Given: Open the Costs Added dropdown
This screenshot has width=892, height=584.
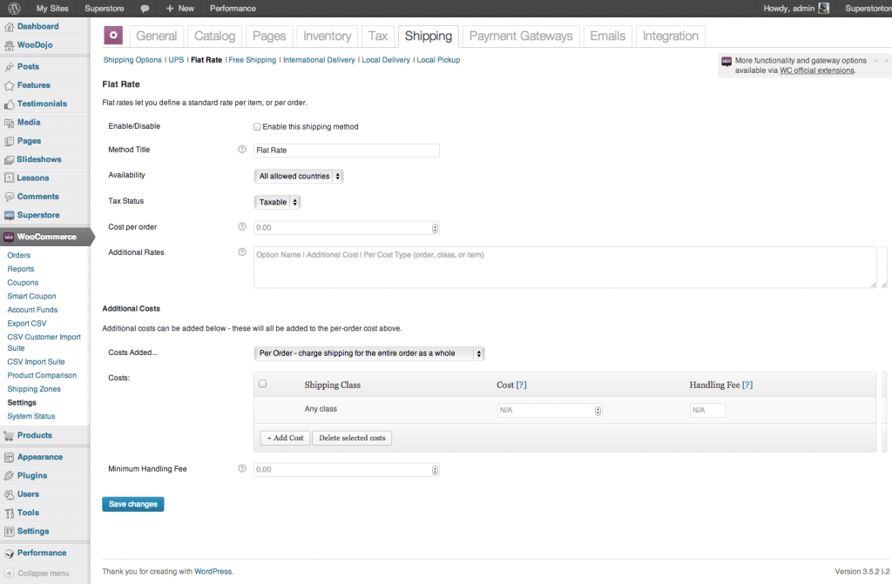Looking at the screenshot, I should (x=368, y=353).
